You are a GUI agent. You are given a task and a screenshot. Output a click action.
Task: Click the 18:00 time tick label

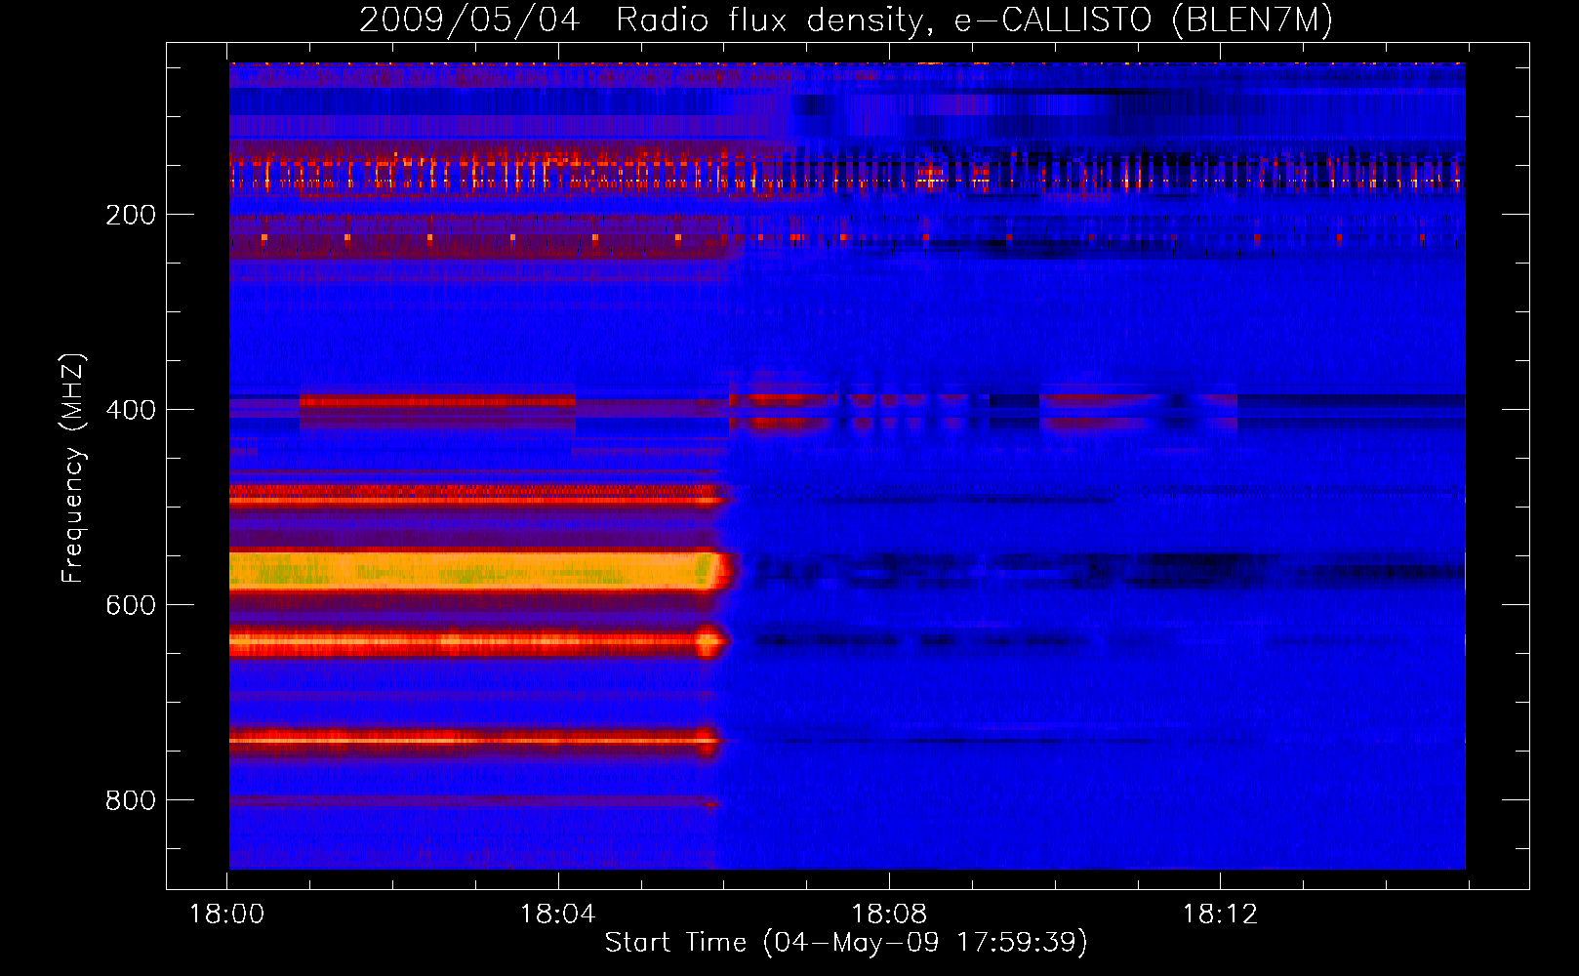(x=226, y=915)
